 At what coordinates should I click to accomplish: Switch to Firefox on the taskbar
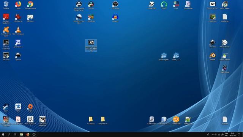28,134
